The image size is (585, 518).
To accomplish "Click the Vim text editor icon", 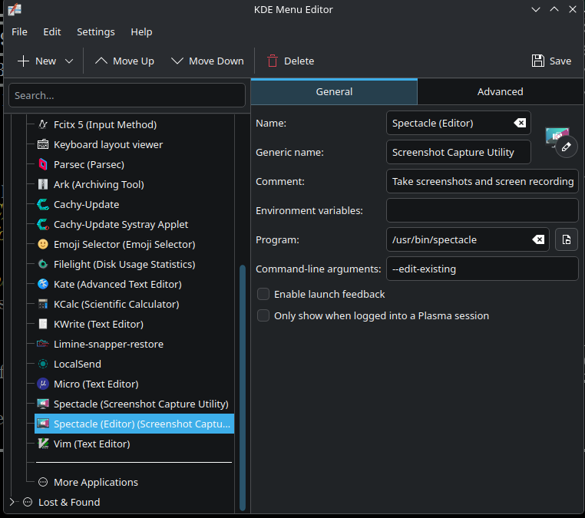I will 43,444.
